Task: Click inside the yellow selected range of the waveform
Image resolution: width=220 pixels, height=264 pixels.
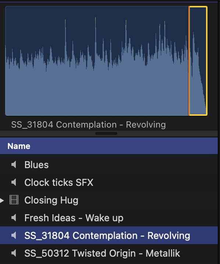Action: 198,61
